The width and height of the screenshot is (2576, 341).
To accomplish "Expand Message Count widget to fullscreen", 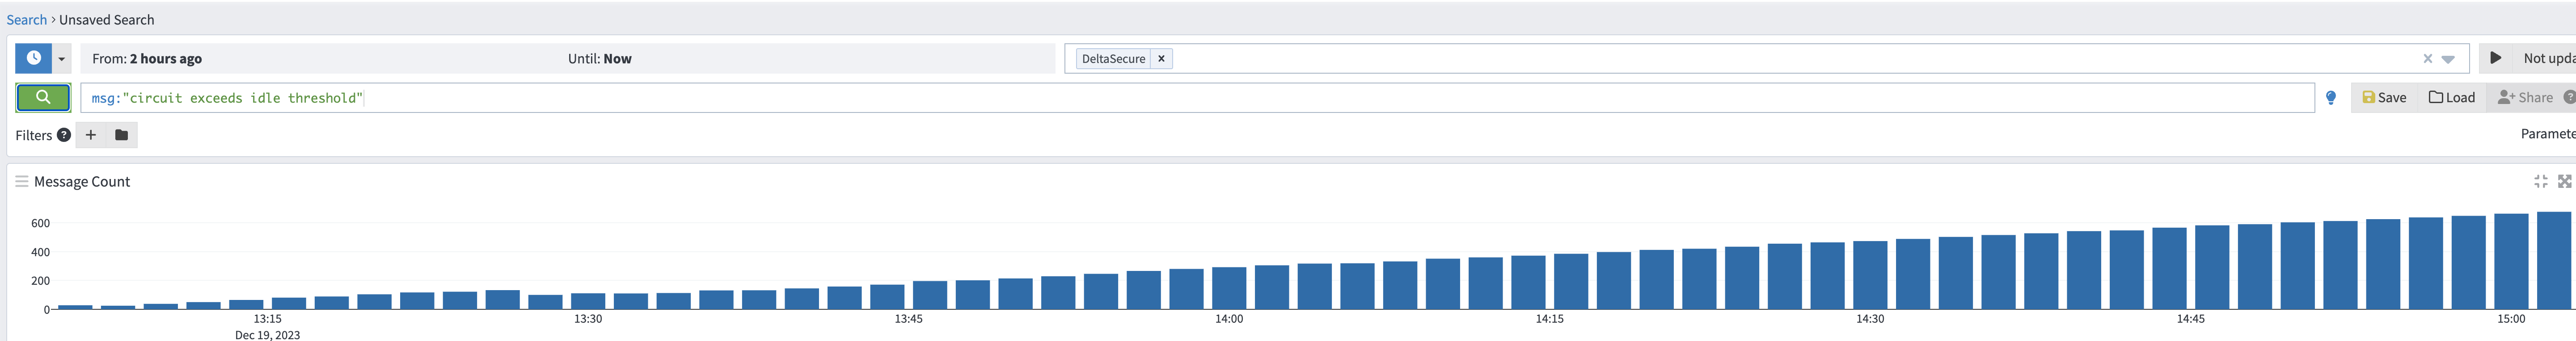I will click(2564, 182).
